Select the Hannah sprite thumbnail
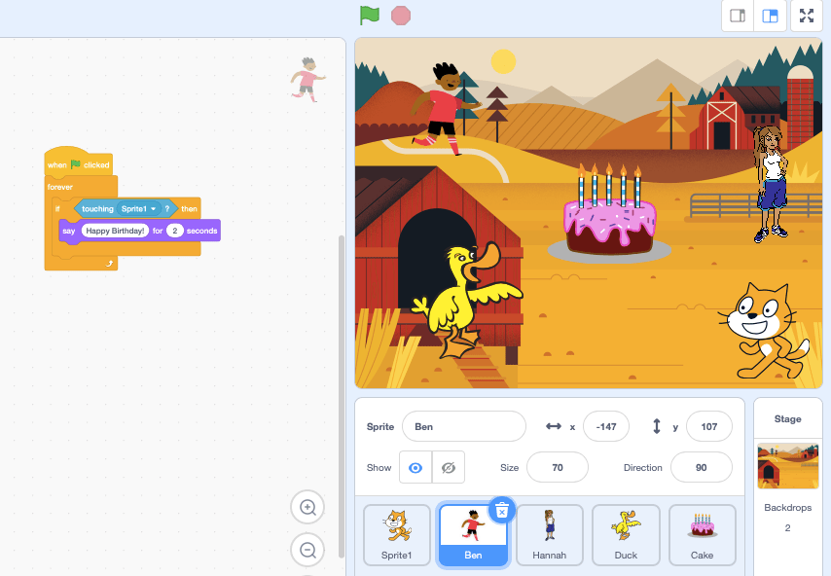The width and height of the screenshot is (831, 576). (549, 534)
